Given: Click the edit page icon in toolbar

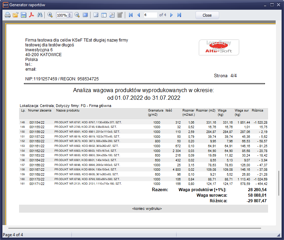Looking at the screenshot, I should coord(120,15).
